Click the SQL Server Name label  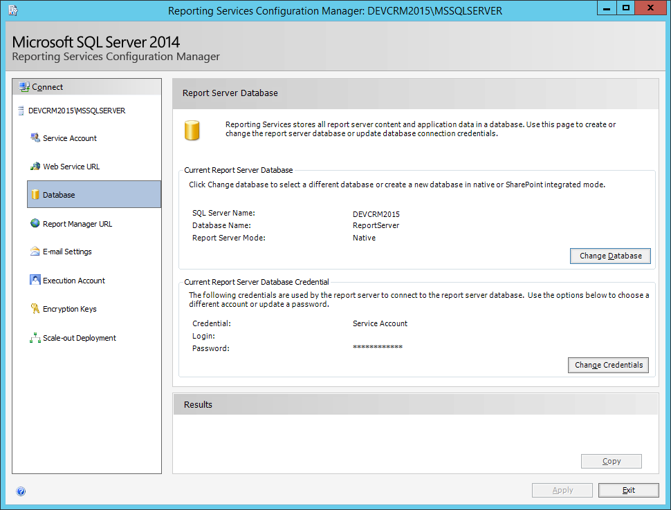tap(223, 213)
